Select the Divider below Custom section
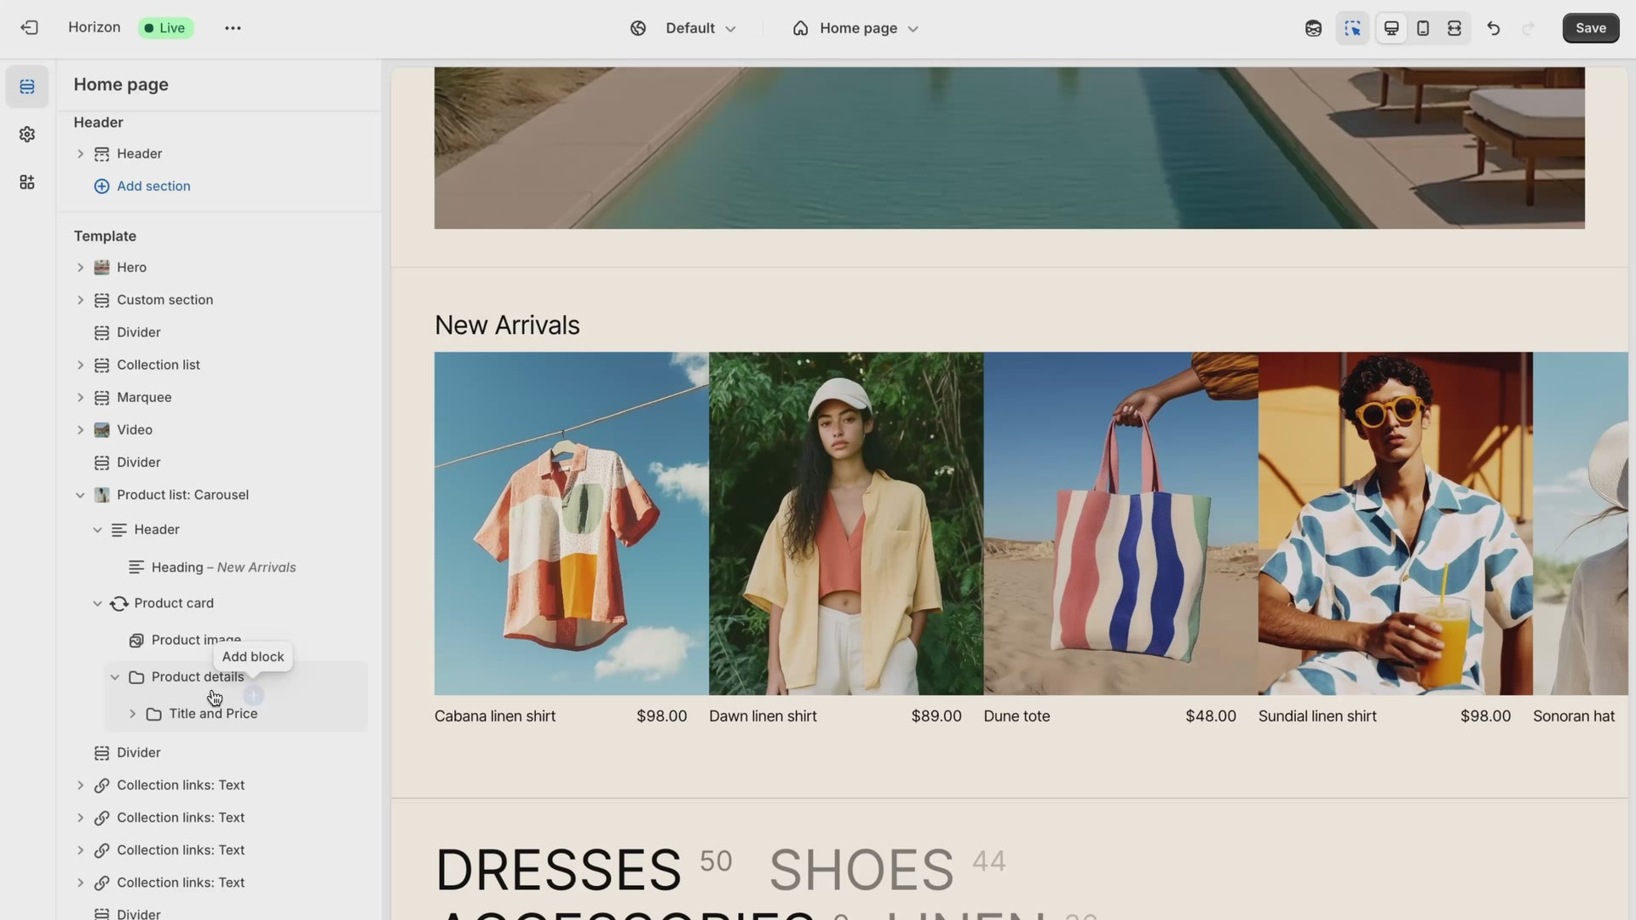 coord(220,332)
